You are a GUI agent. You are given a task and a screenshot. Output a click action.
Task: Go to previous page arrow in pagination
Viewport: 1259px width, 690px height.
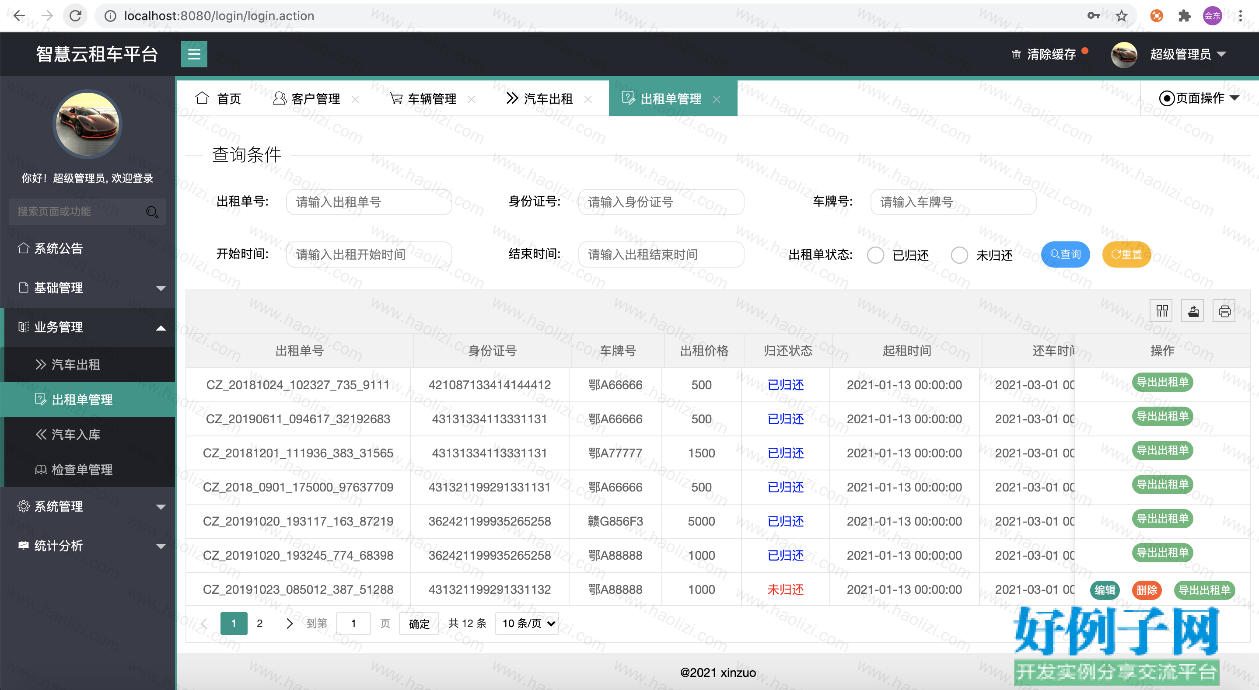(204, 623)
